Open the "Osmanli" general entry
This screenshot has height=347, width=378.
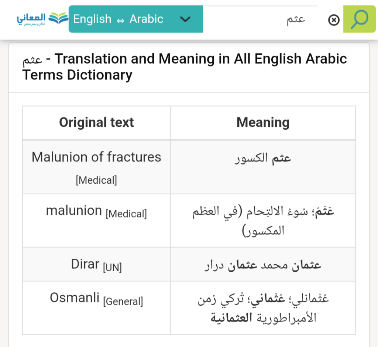pyautogui.click(x=75, y=297)
